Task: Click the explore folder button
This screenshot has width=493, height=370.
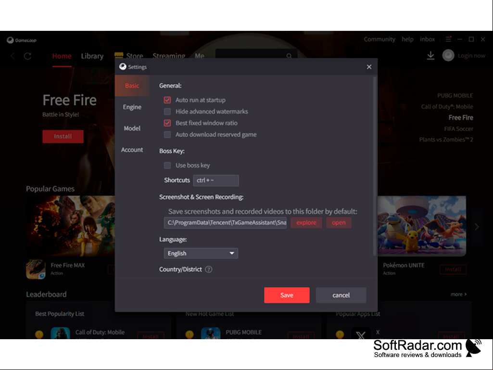Action: click(306, 222)
